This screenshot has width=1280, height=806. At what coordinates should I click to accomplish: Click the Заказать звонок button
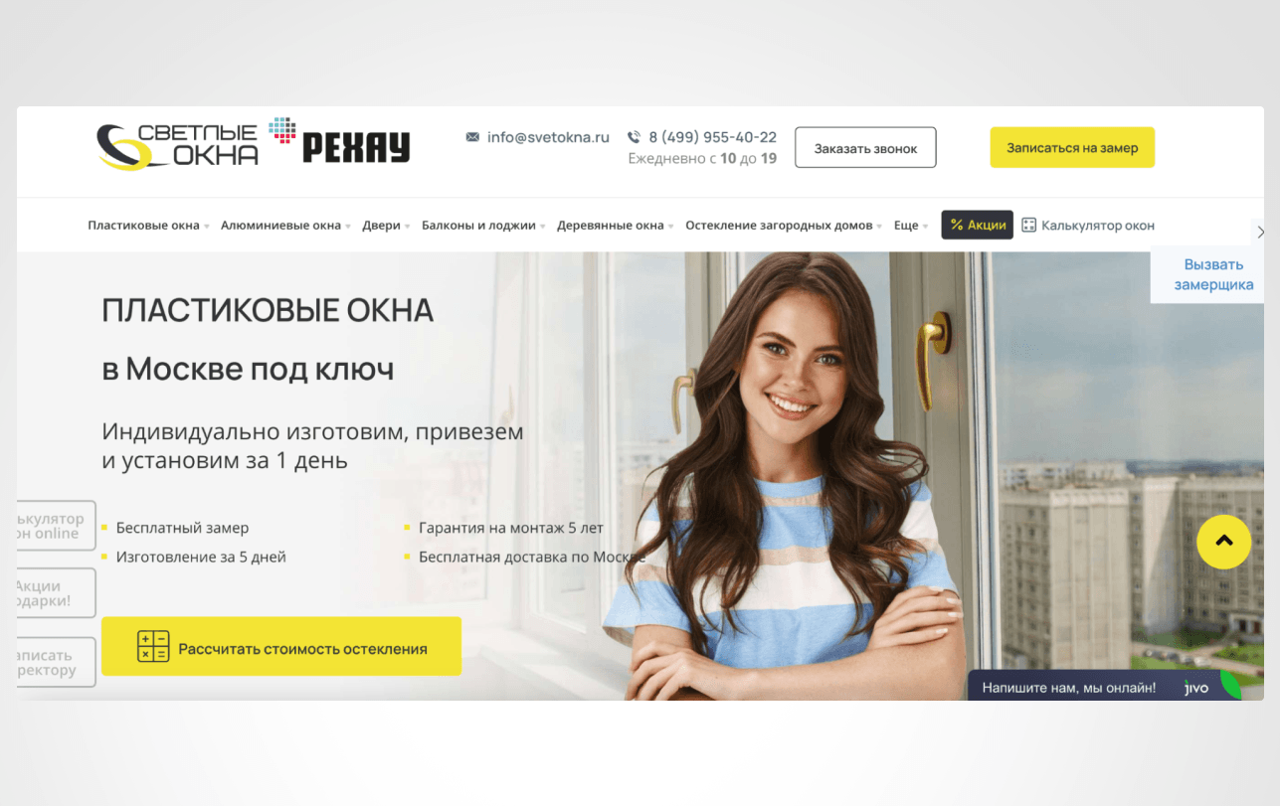(865, 148)
